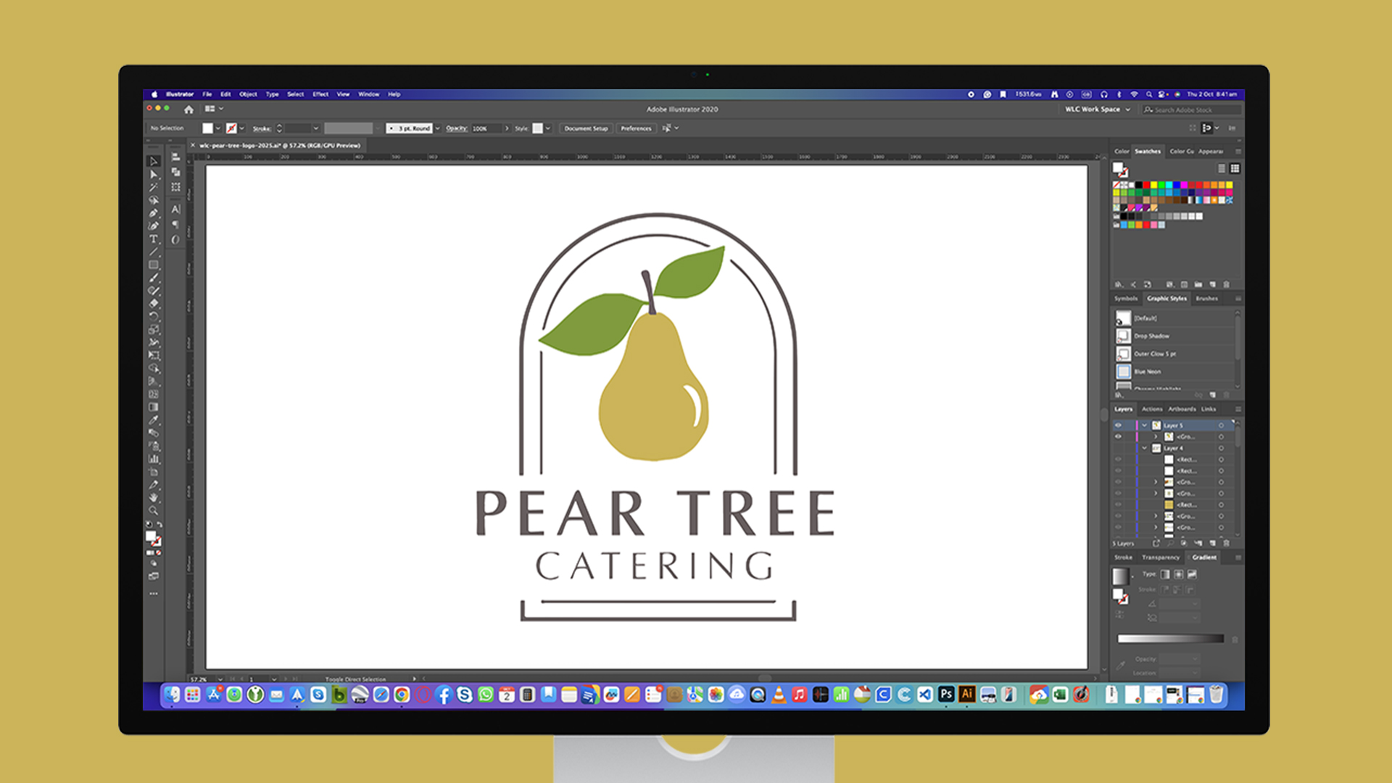
Task: Collapse Layer 4 in Layers panel
Action: 1145,448
